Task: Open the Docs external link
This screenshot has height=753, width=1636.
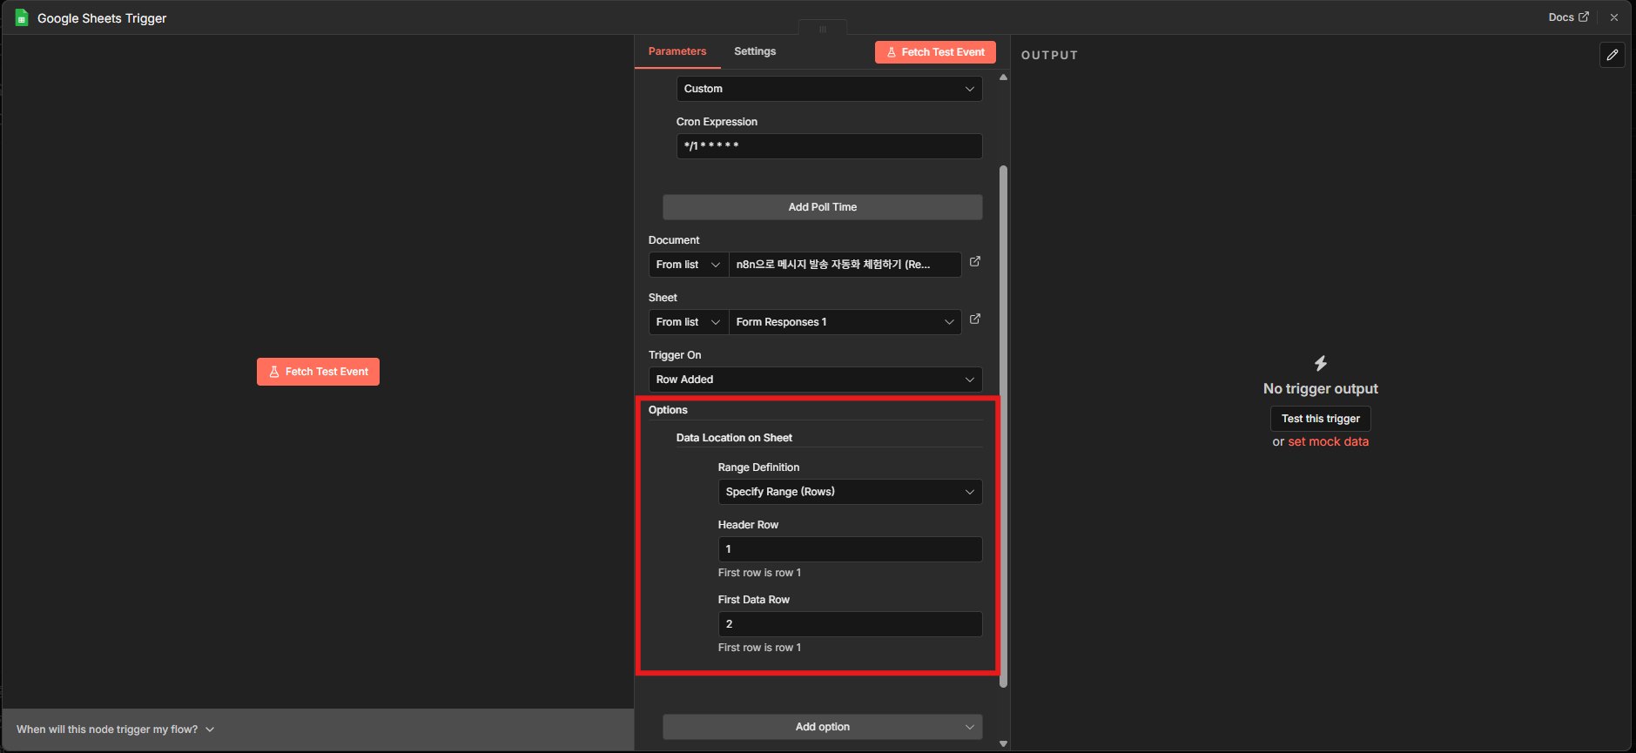Action: pyautogui.click(x=1567, y=17)
